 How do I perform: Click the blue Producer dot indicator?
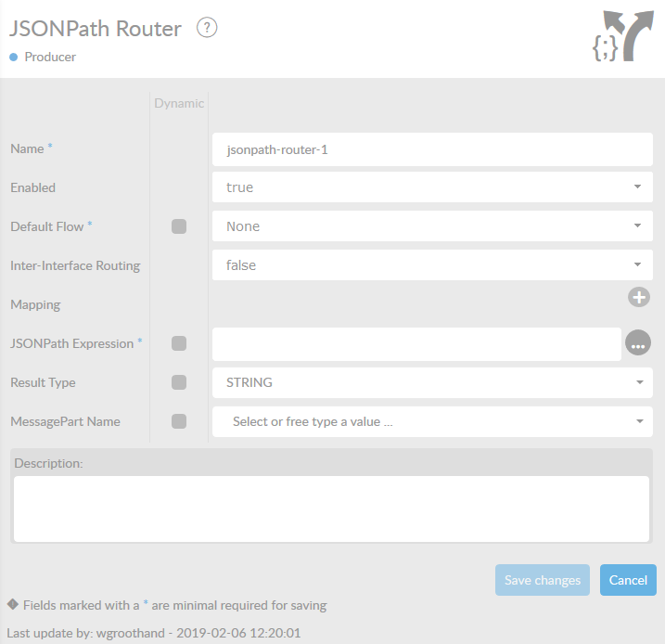click(x=14, y=58)
